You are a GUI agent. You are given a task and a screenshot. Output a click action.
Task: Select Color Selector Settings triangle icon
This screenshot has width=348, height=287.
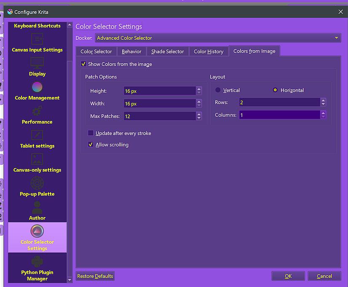coord(37,231)
